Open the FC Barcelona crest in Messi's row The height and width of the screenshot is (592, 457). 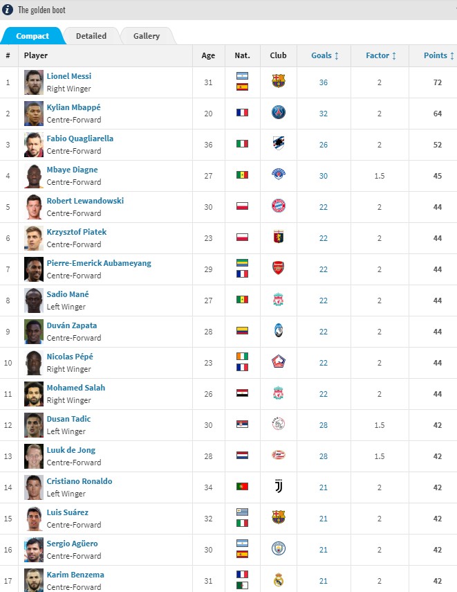(x=278, y=81)
